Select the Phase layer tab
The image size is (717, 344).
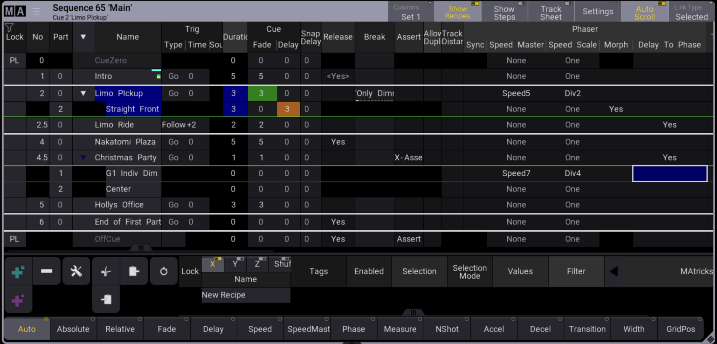point(353,329)
